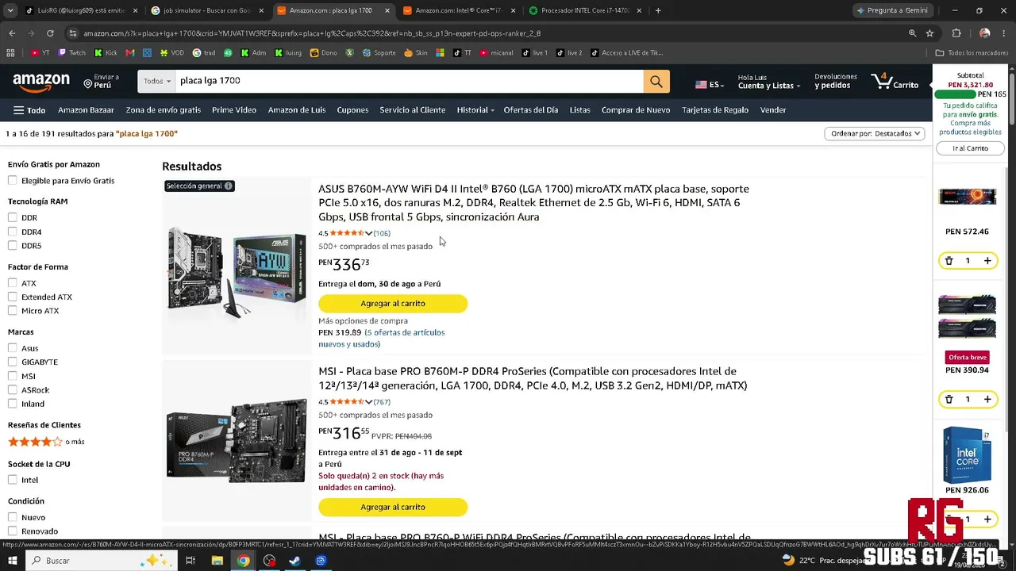Check the Micro ATX filter
Viewport: 1016px width, 571px height.
[x=13, y=311]
